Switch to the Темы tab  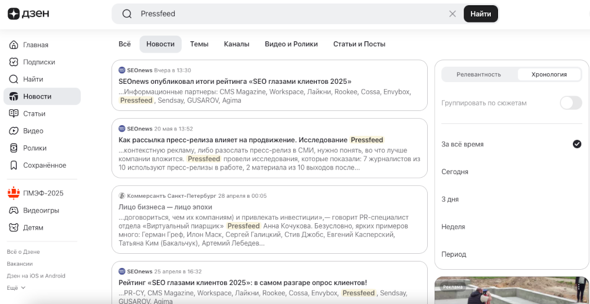click(x=199, y=44)
